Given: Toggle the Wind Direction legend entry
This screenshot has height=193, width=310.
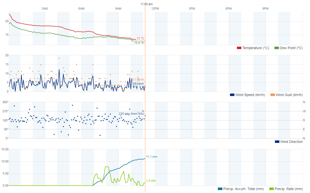Looking at the screenshot, I should point(291,142).
